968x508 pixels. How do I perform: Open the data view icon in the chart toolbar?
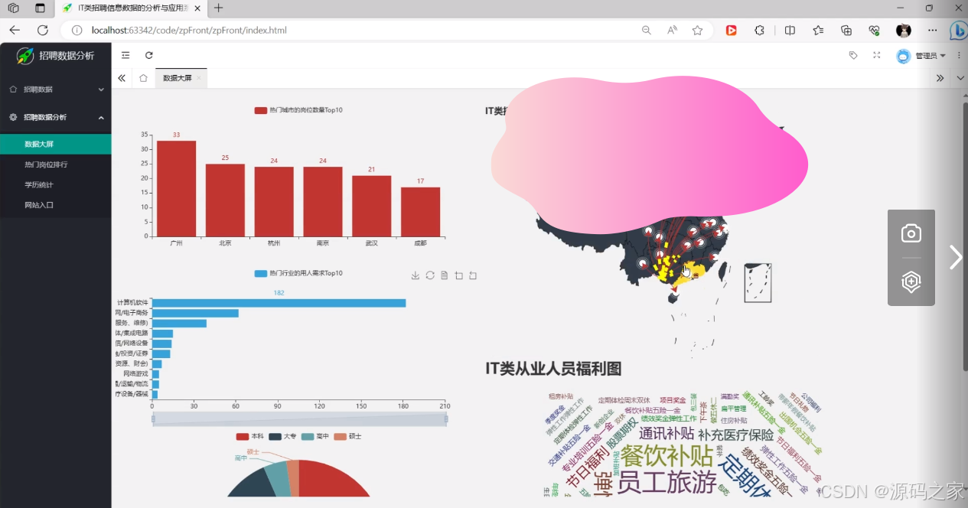444,275
